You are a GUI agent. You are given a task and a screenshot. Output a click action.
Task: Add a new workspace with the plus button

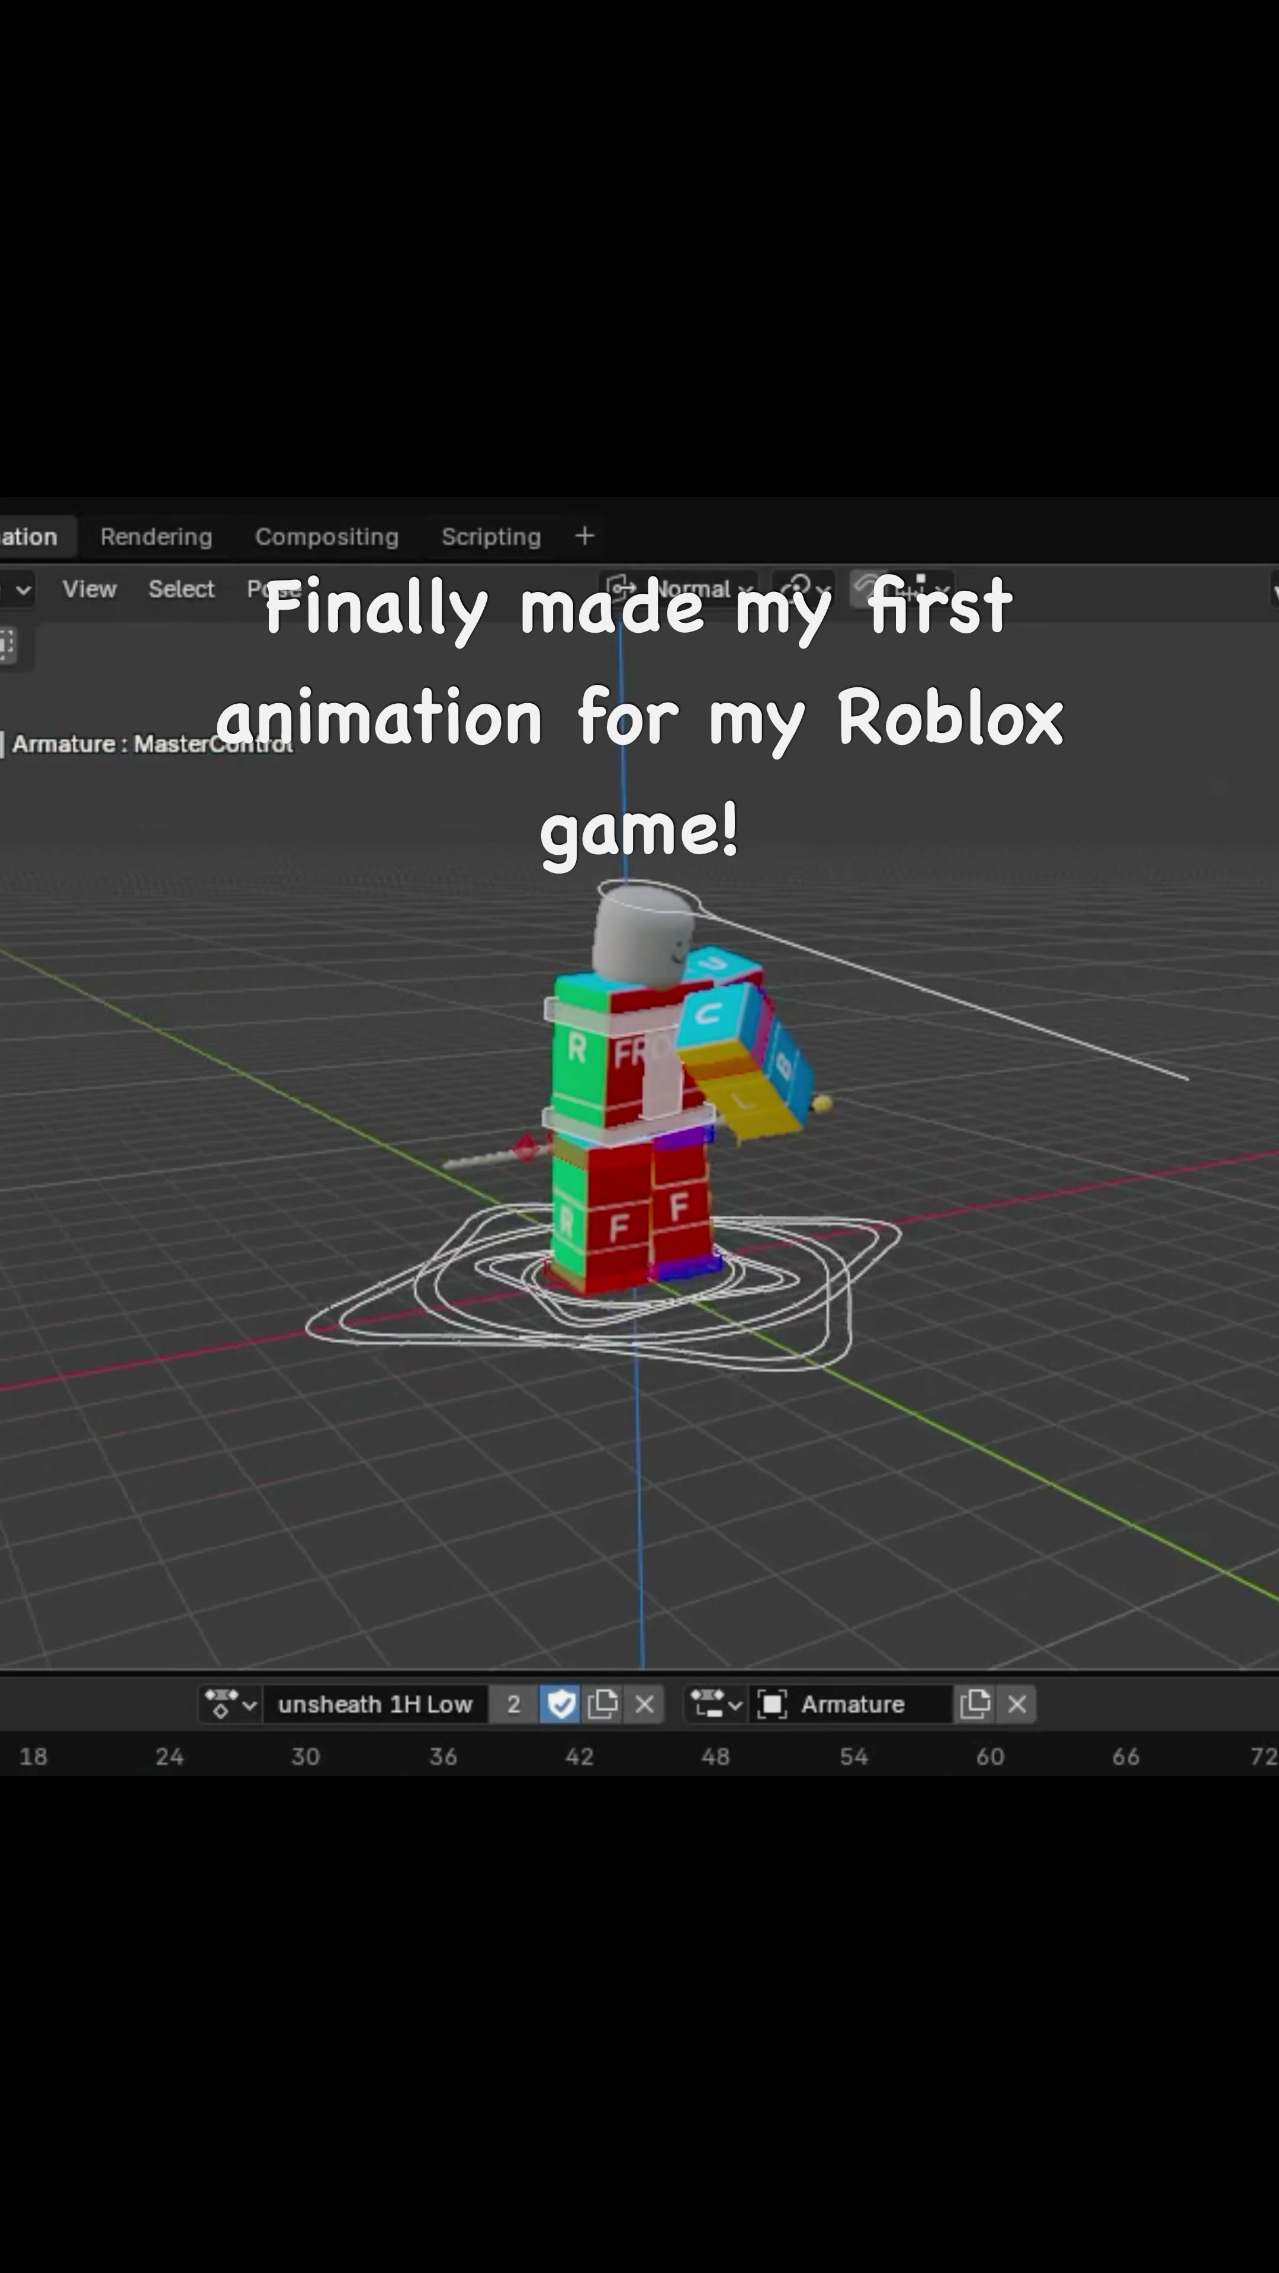(584, 536)
